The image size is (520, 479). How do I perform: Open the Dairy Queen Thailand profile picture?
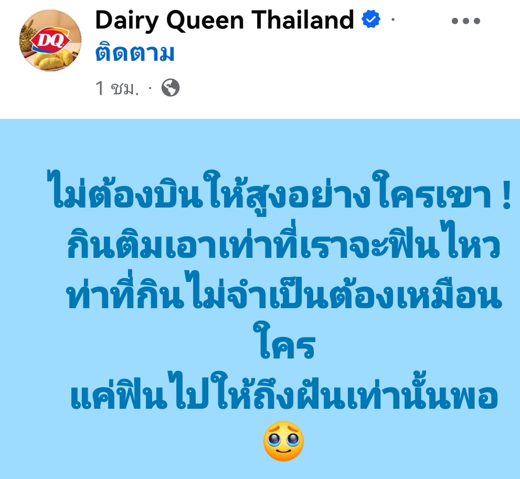(50, 40)
